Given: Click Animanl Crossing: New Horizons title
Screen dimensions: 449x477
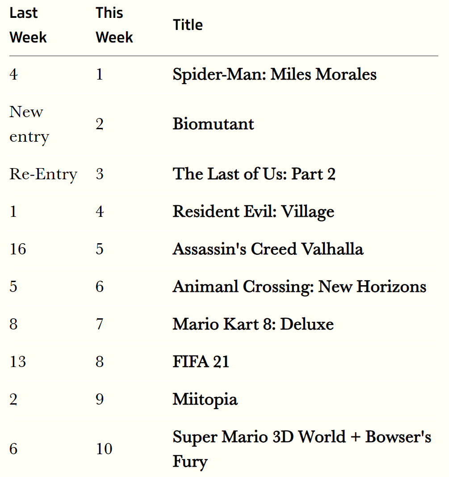Looking at the screenshot, I should point(299,287).
